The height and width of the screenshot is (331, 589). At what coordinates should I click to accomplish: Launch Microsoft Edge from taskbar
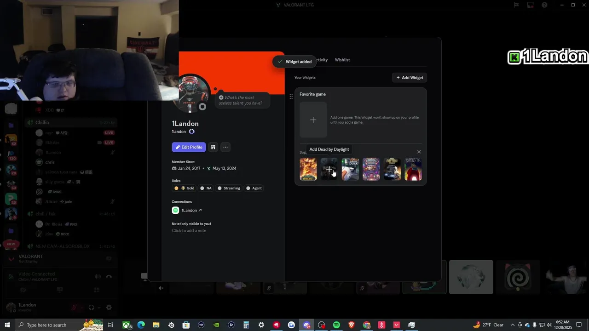tap(141, 325)
